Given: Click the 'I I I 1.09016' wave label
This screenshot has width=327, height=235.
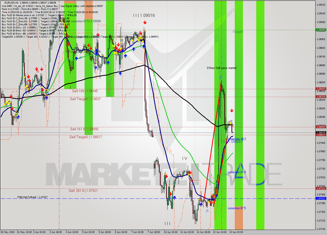Looking at the screenshot, I should point(144,15).
